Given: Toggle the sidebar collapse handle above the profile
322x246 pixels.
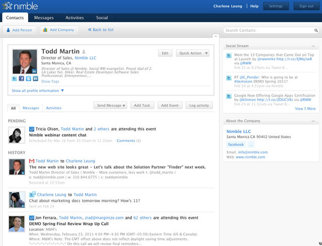Looking at the screenshot, I should tap(216, 36).
